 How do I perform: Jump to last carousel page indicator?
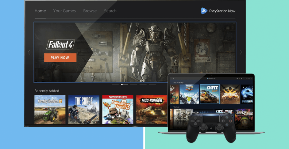coord(152,84)
